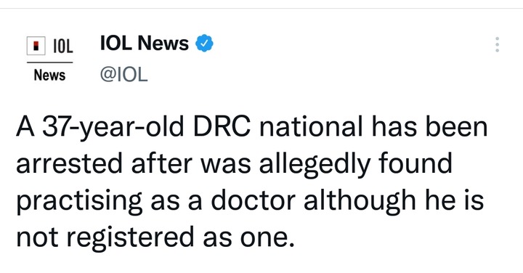Click the word national in the tweet
The height and width of the screenshot is (273, 523).
click(x=311, y=126)
